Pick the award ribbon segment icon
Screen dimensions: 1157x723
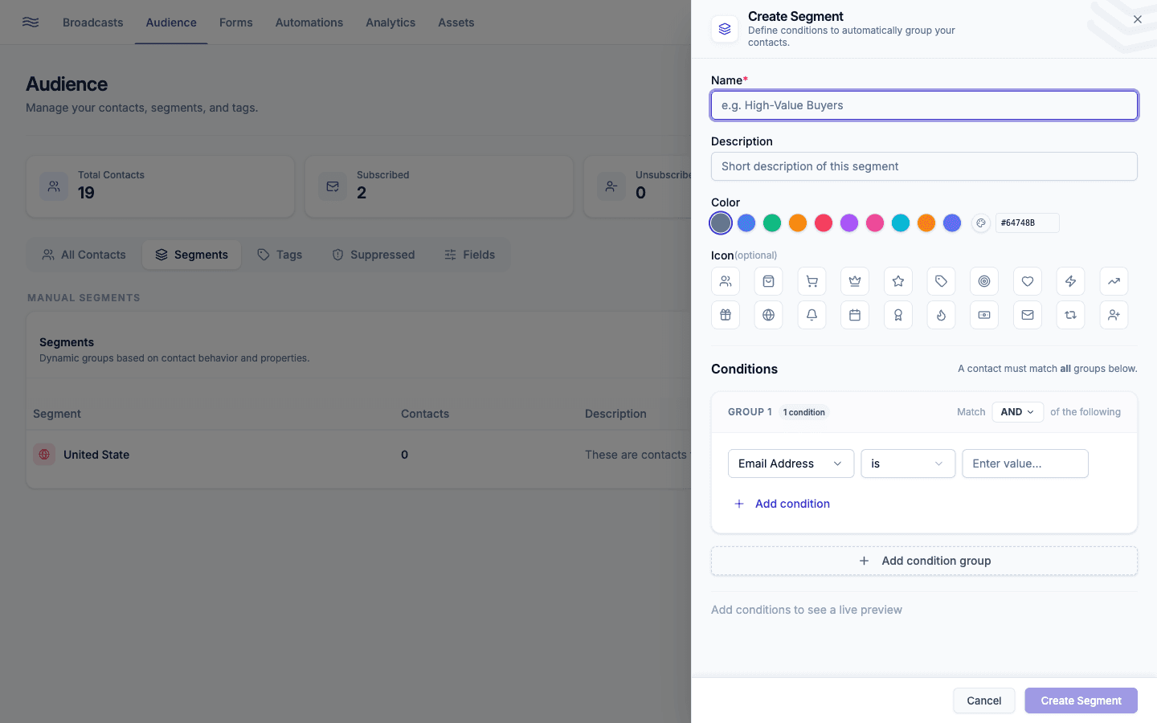pos(898,315)
